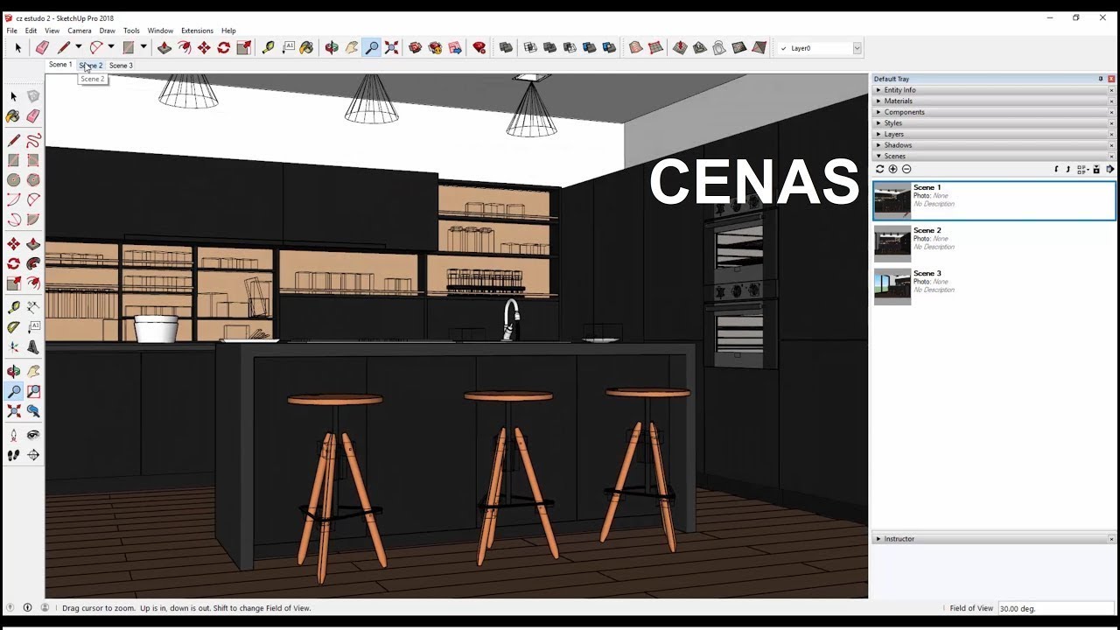Select the Zoom Window tool in left toolbar
This screenshot has width=1120, height=630.
[33, 392]
